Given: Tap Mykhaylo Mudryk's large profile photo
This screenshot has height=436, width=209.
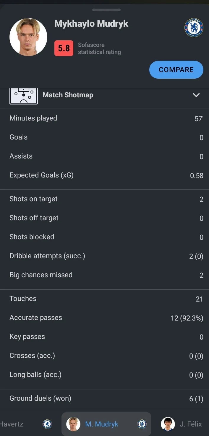Looking at the screenshot, I should [x=28, y=37].
